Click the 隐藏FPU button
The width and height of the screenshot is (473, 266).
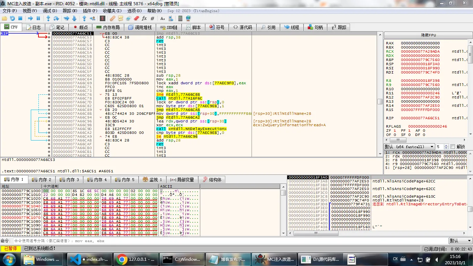(x=428, y=35)
